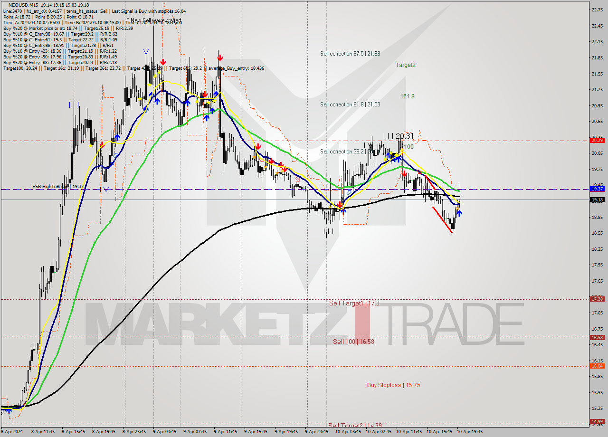
Task: Click the 'Buy %10 @ C_Entry38: 19.67' line
Action: pos(60,34)
